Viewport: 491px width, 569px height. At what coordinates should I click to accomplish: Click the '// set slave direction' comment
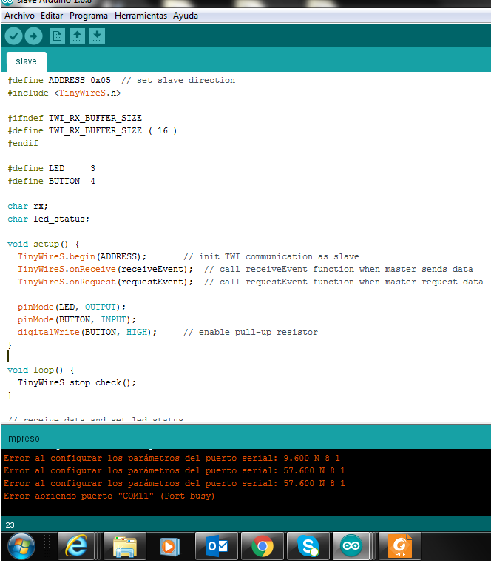(178, 80)
